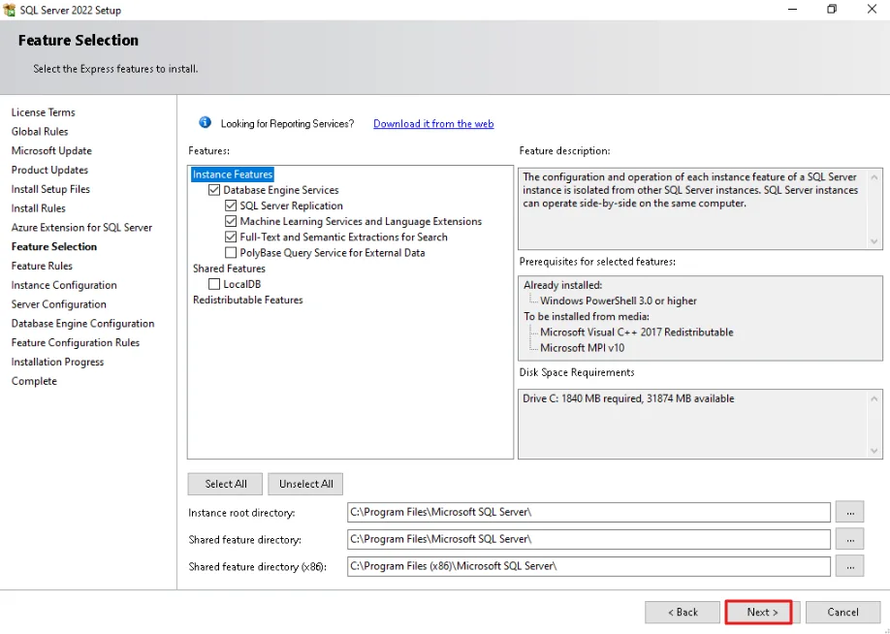This screenshot has height=634, width=890.
Task: Select the Shared Features tree node
Action: (229, 269)
